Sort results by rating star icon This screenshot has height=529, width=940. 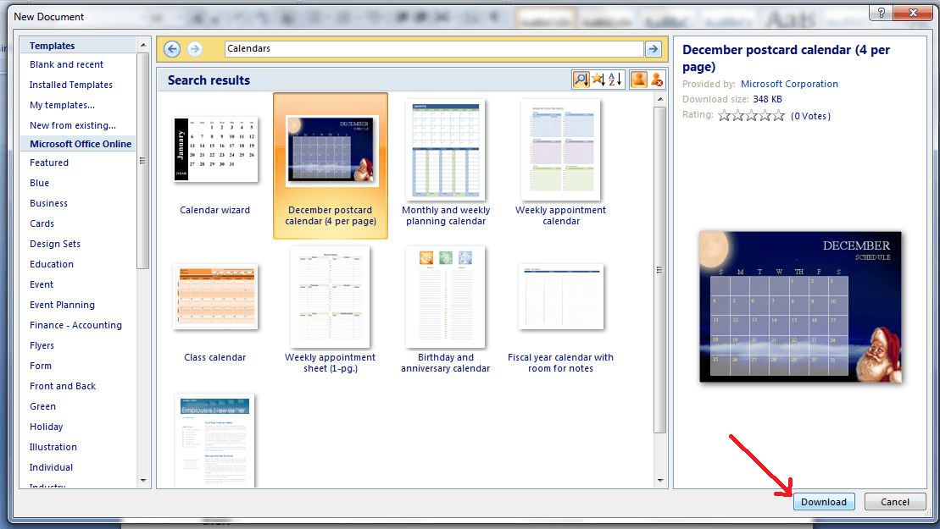(x=597, y=79)
